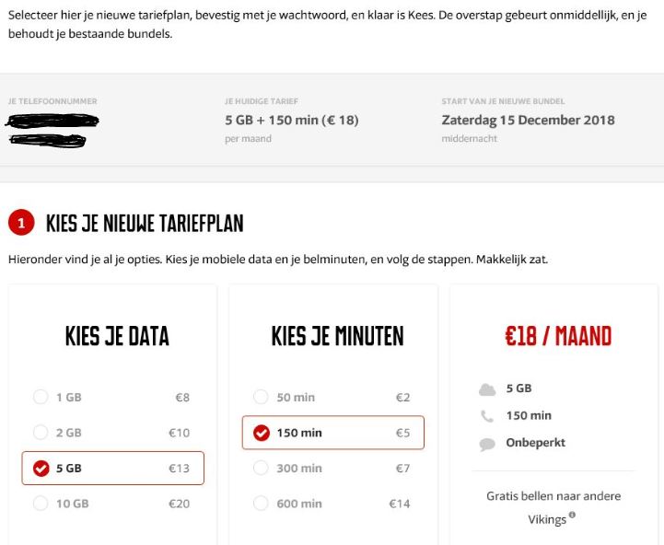Viewport: 664px width, 545px height.
Task: Select the 50 min calling option
Action: pos(262,398)
